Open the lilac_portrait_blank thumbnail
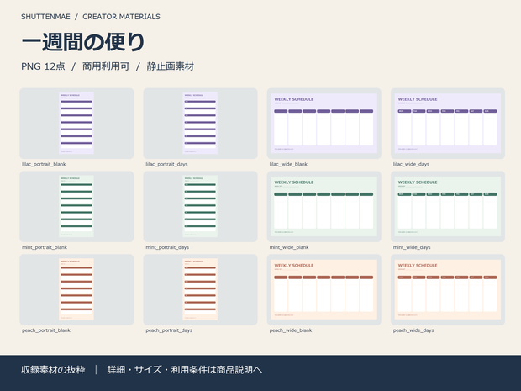Screen dimensions: 521x391 coord(76,124)
